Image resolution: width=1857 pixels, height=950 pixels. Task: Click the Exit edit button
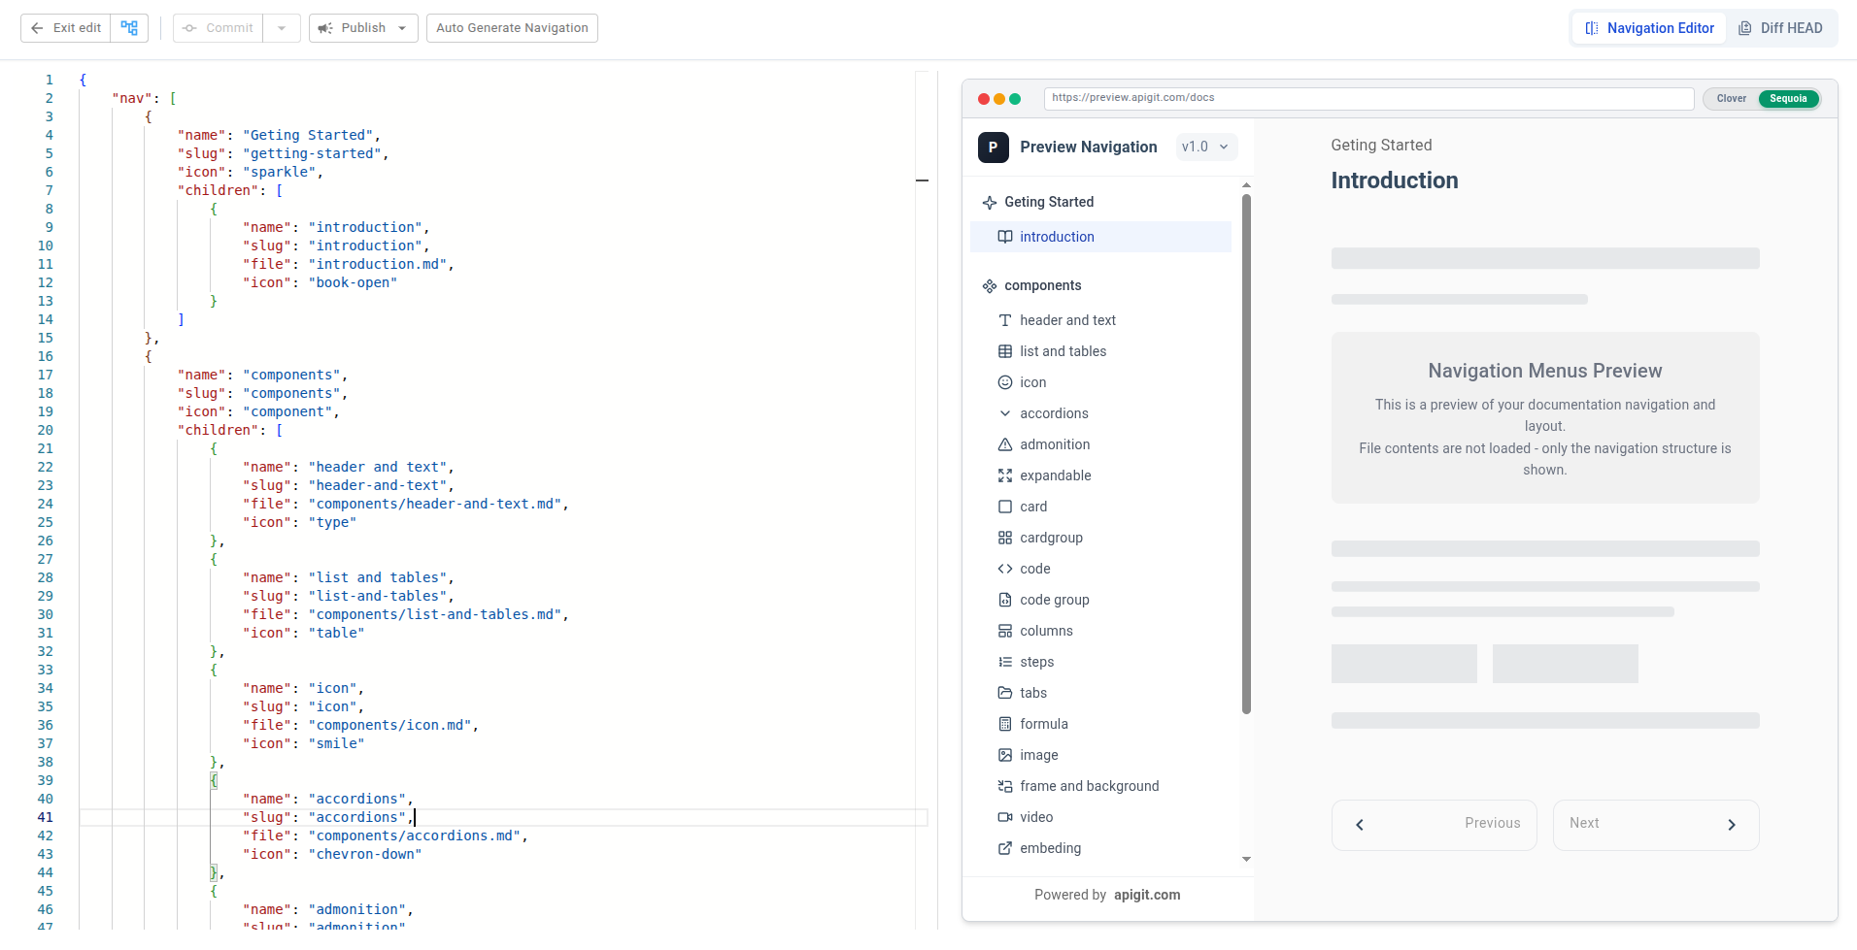[66, 28]
